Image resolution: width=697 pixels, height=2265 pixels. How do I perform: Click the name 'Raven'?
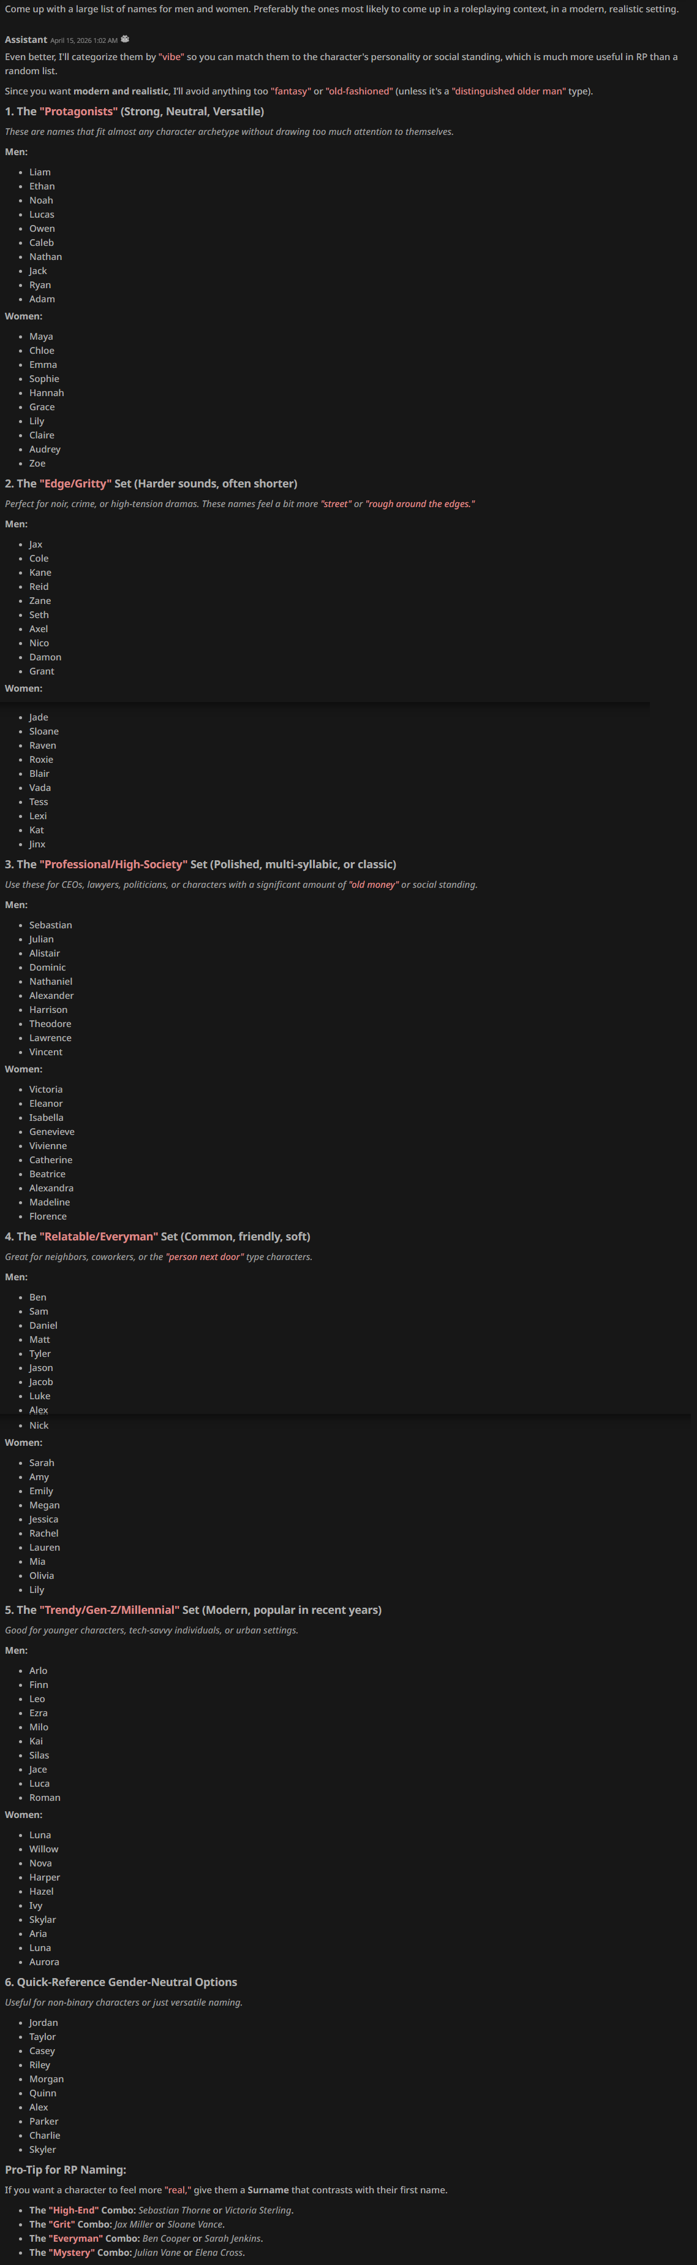(x=42, y=746)
